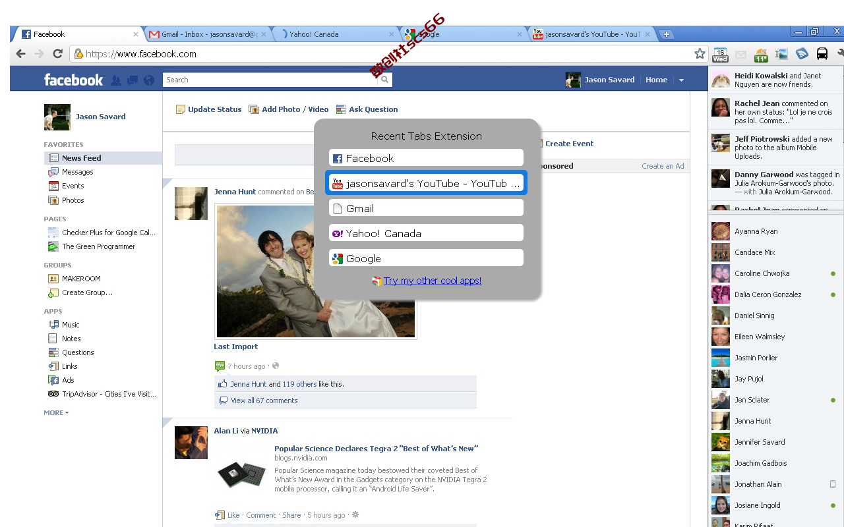Choose Yahoo! Canada in the Recent Tabs list
The image size is (844, 527).
pos(426,233)
